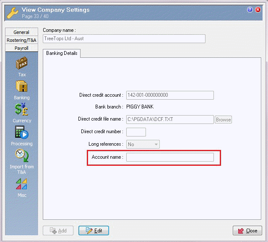Image resolution: width=268 pixels, height=242 pixels.
Task: Click the Account name label
Action: click(x=107, y=157)
